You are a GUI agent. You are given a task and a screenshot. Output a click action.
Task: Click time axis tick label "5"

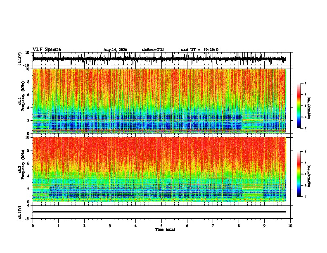tap(161, 226)
